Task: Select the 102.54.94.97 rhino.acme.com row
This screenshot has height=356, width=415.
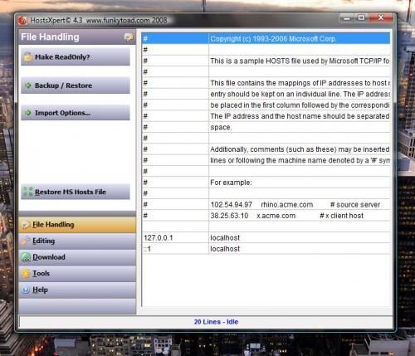Action: pyautogui.click(x=266, y=205)
